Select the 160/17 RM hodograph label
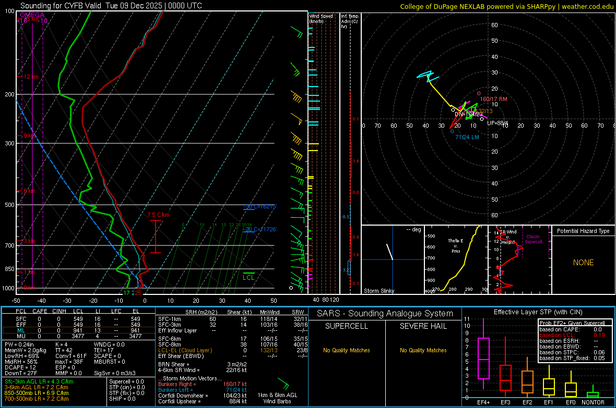616x408 pixels. [494, 99]
